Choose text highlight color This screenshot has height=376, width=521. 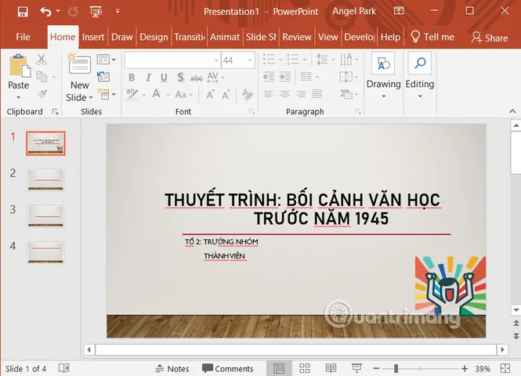[x=132, y=94]
